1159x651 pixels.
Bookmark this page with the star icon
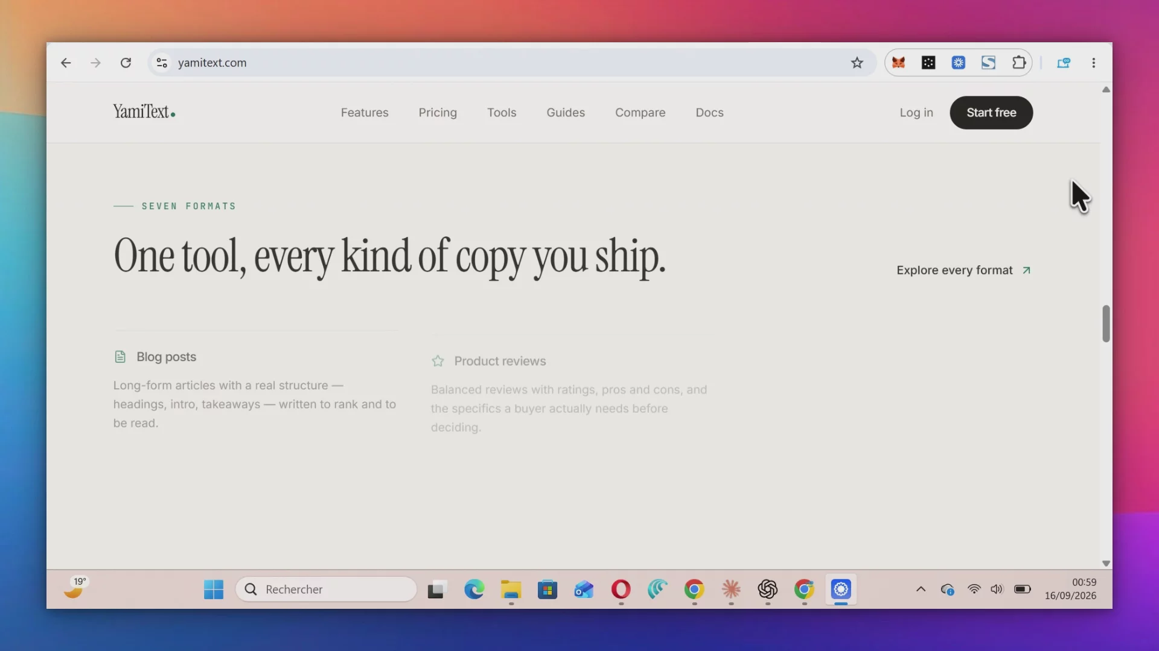tap(857, 63)
